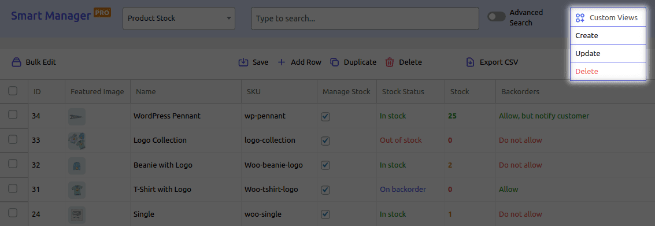
Task: Toggle the Advanced Search switch
Action: tap(497, 17)
